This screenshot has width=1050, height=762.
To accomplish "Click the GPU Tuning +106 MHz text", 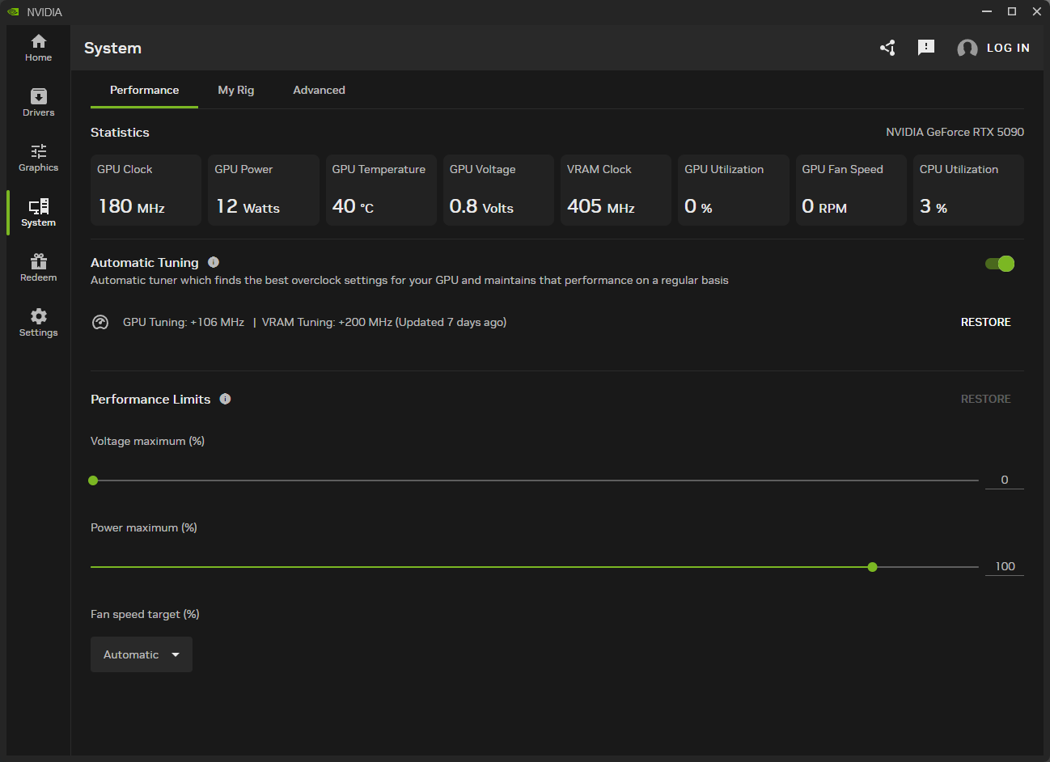I will click(184, 322).
